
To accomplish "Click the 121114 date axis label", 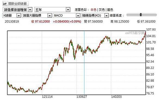I will point(47,97).
